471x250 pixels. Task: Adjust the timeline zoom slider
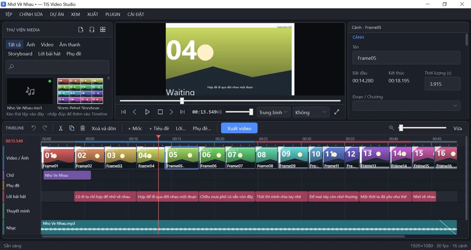point(422,128)
